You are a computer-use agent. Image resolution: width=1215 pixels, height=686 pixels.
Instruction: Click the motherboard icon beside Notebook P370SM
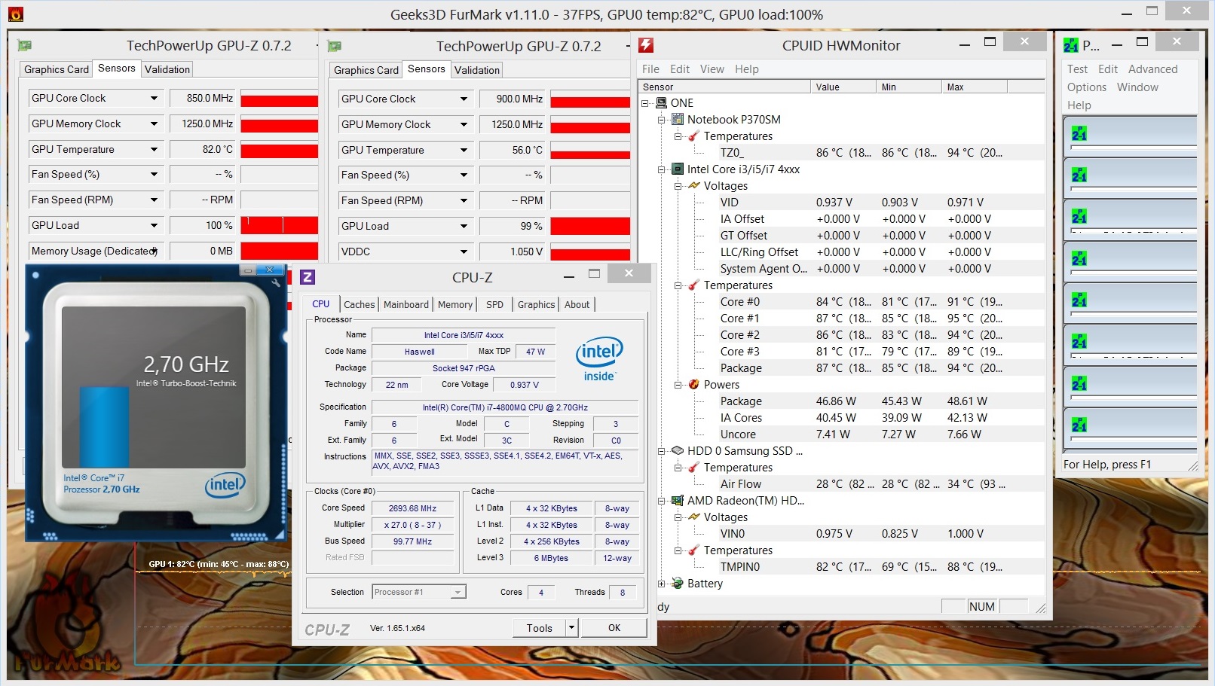[678, 120]
